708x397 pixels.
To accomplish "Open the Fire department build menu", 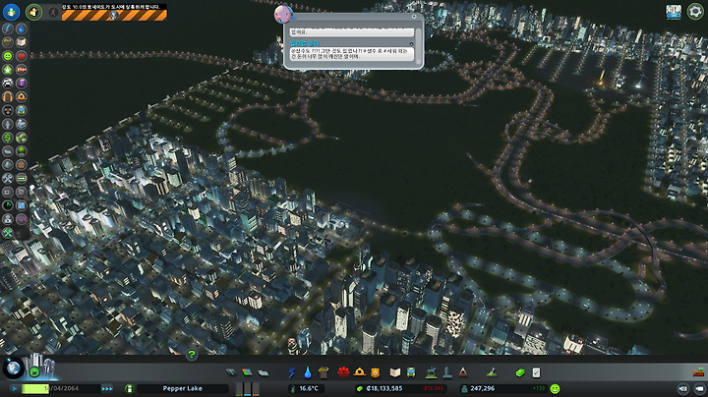I will coord(360,372).
